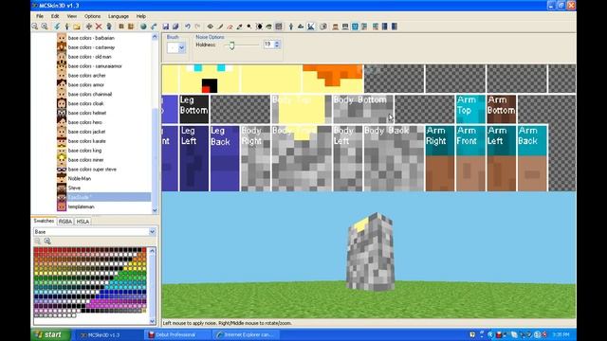The width and height of the screenshot is (607, 341).
Task: Select the "Steve" skin in the list
Action: tap(74, 188)
